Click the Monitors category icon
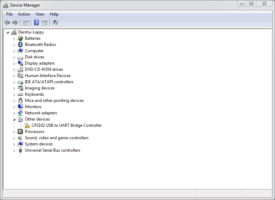 20,107
